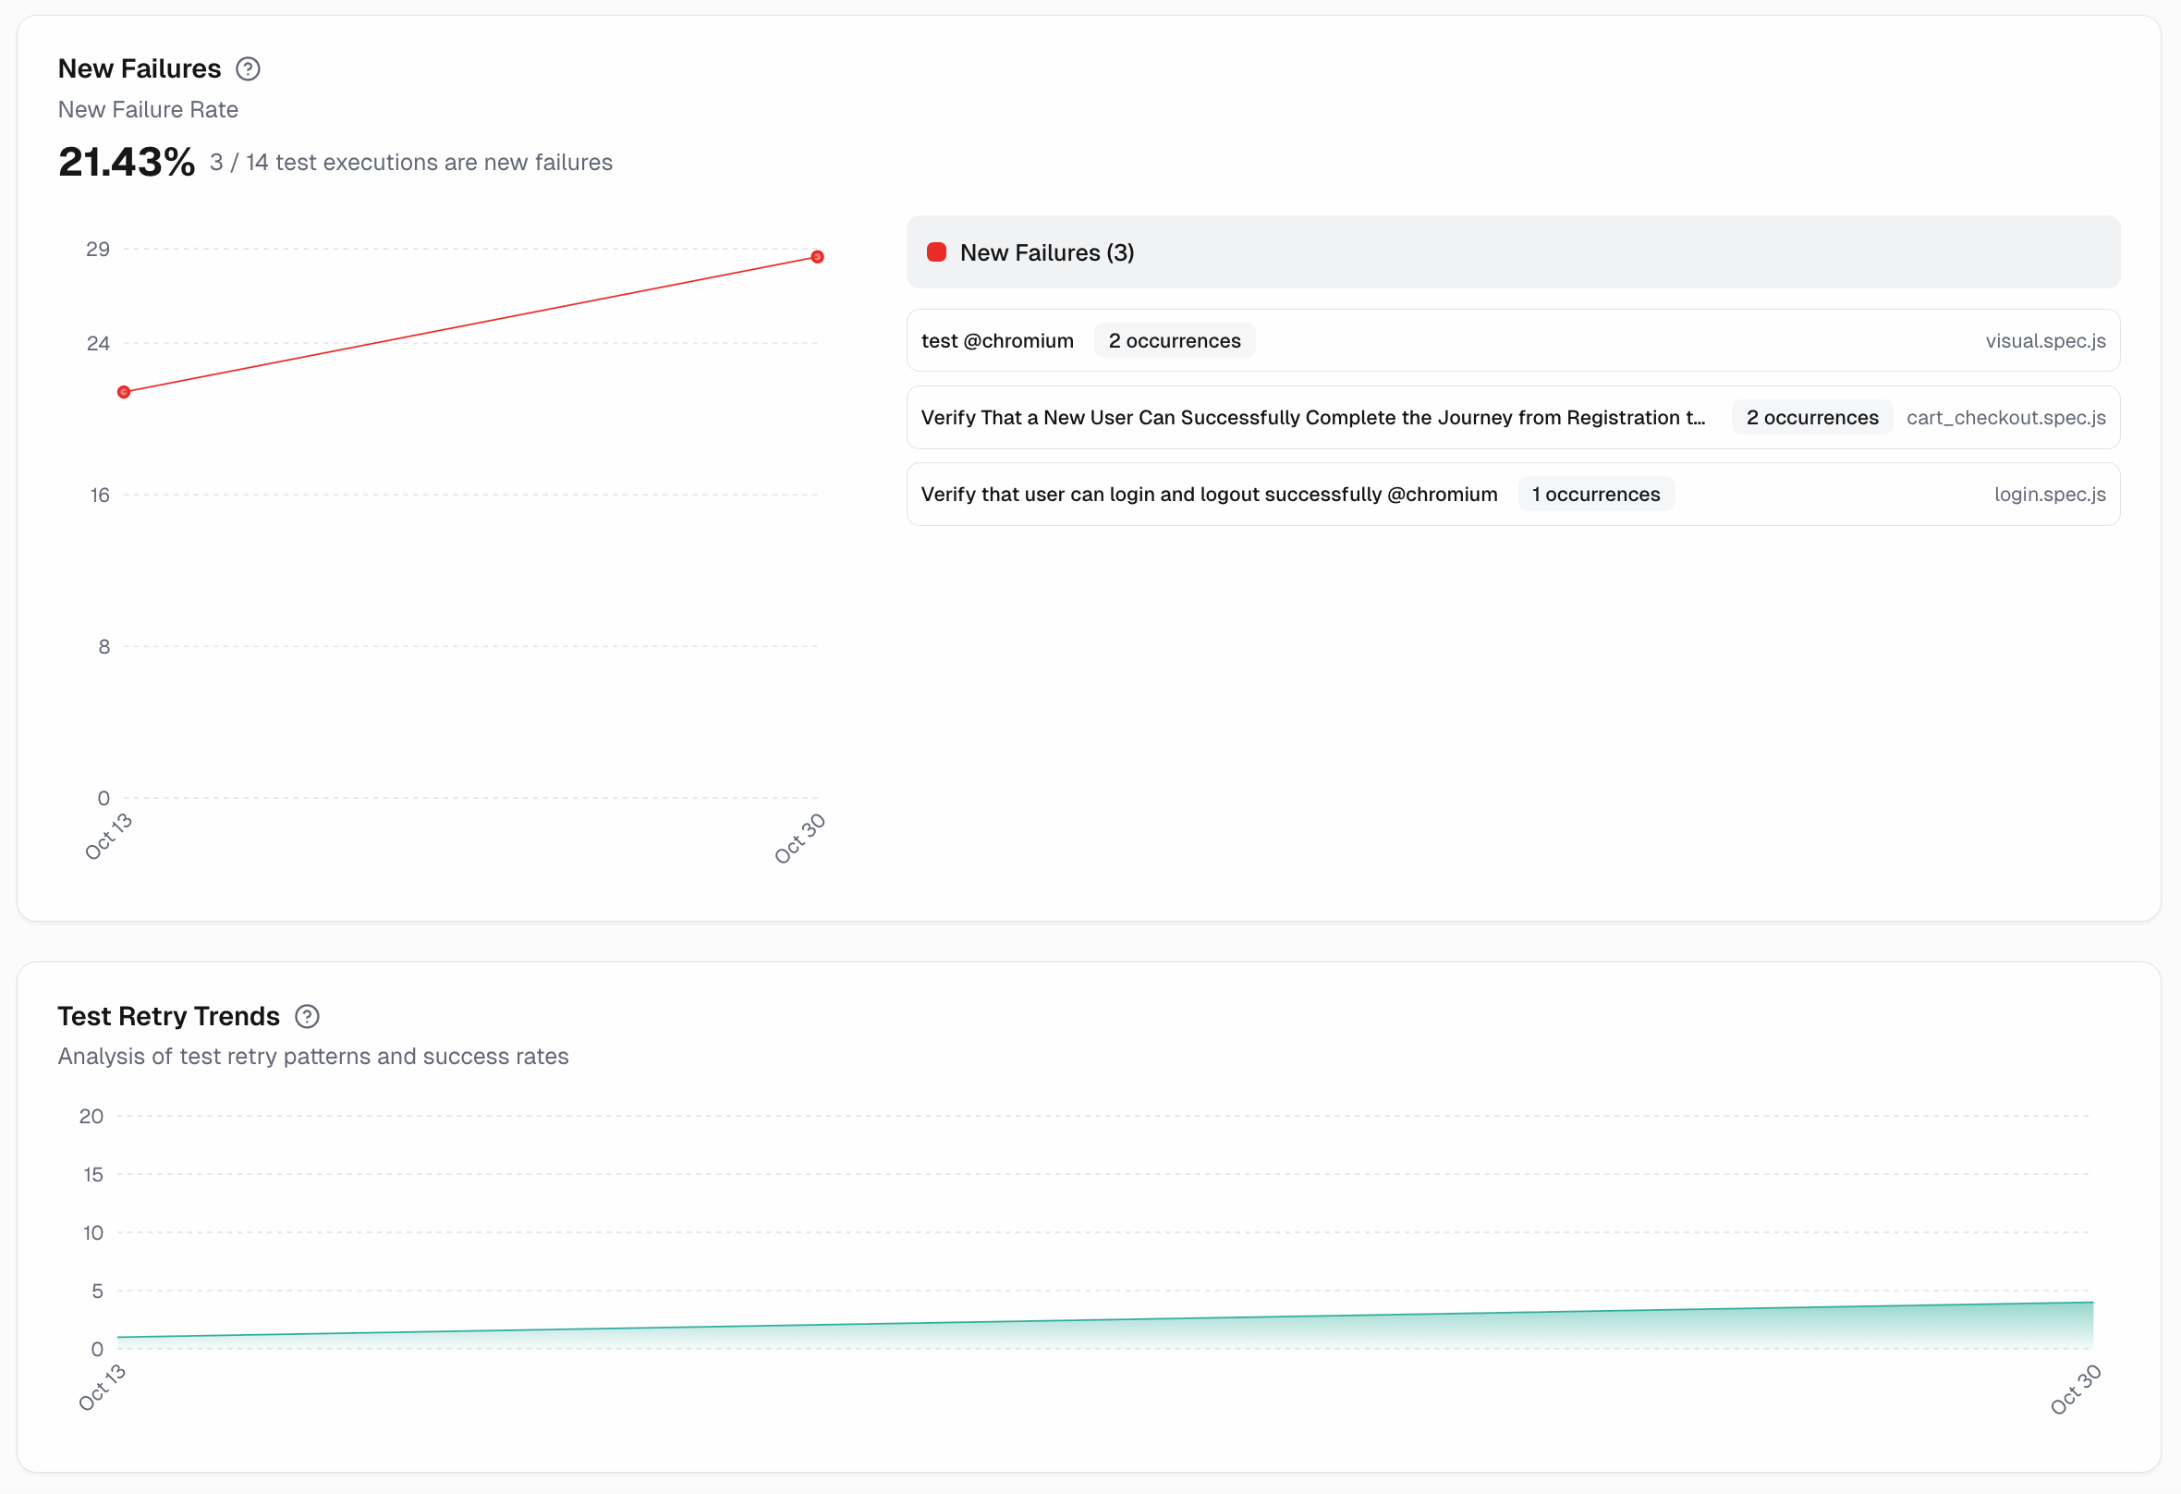Click the Oct 30 data point on the red line
Screen dimensions: 2181x1494
[x=816, y=256]
